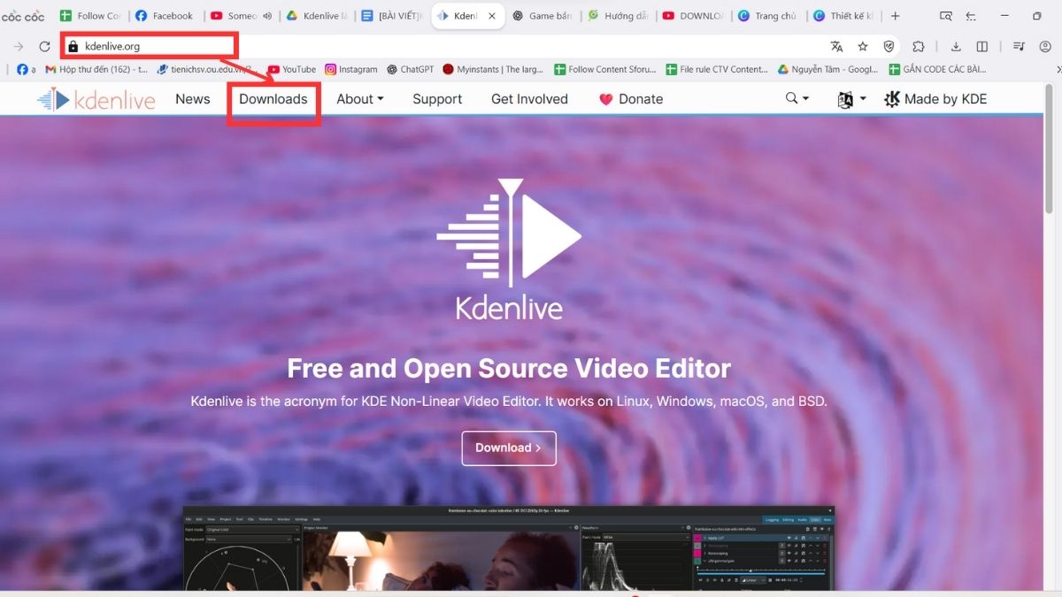Click the Cốc Cốc browser logo
This screenshot has height=597, width=1062.
23,16
